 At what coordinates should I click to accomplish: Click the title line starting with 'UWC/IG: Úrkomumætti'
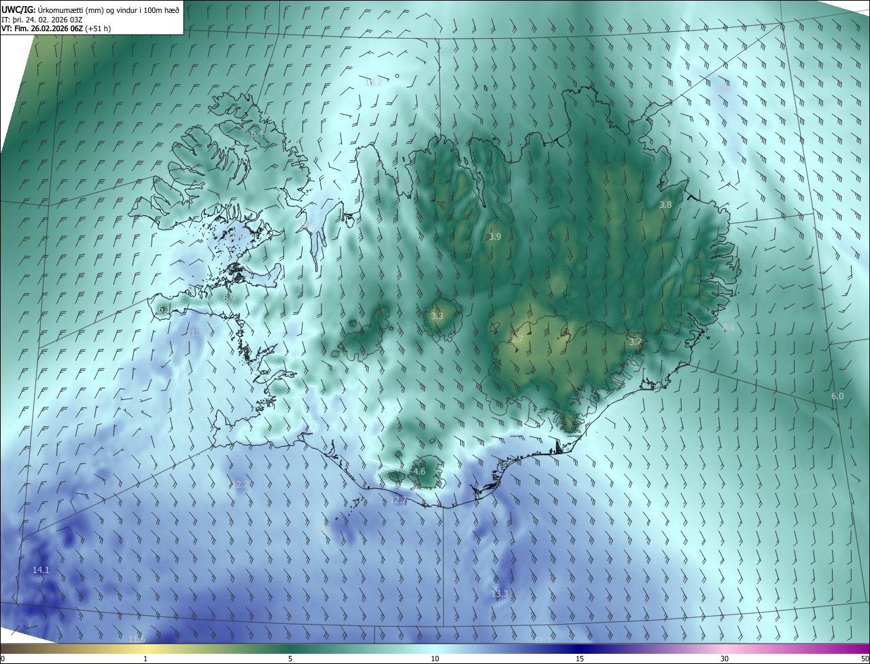(x=90, y=9)
